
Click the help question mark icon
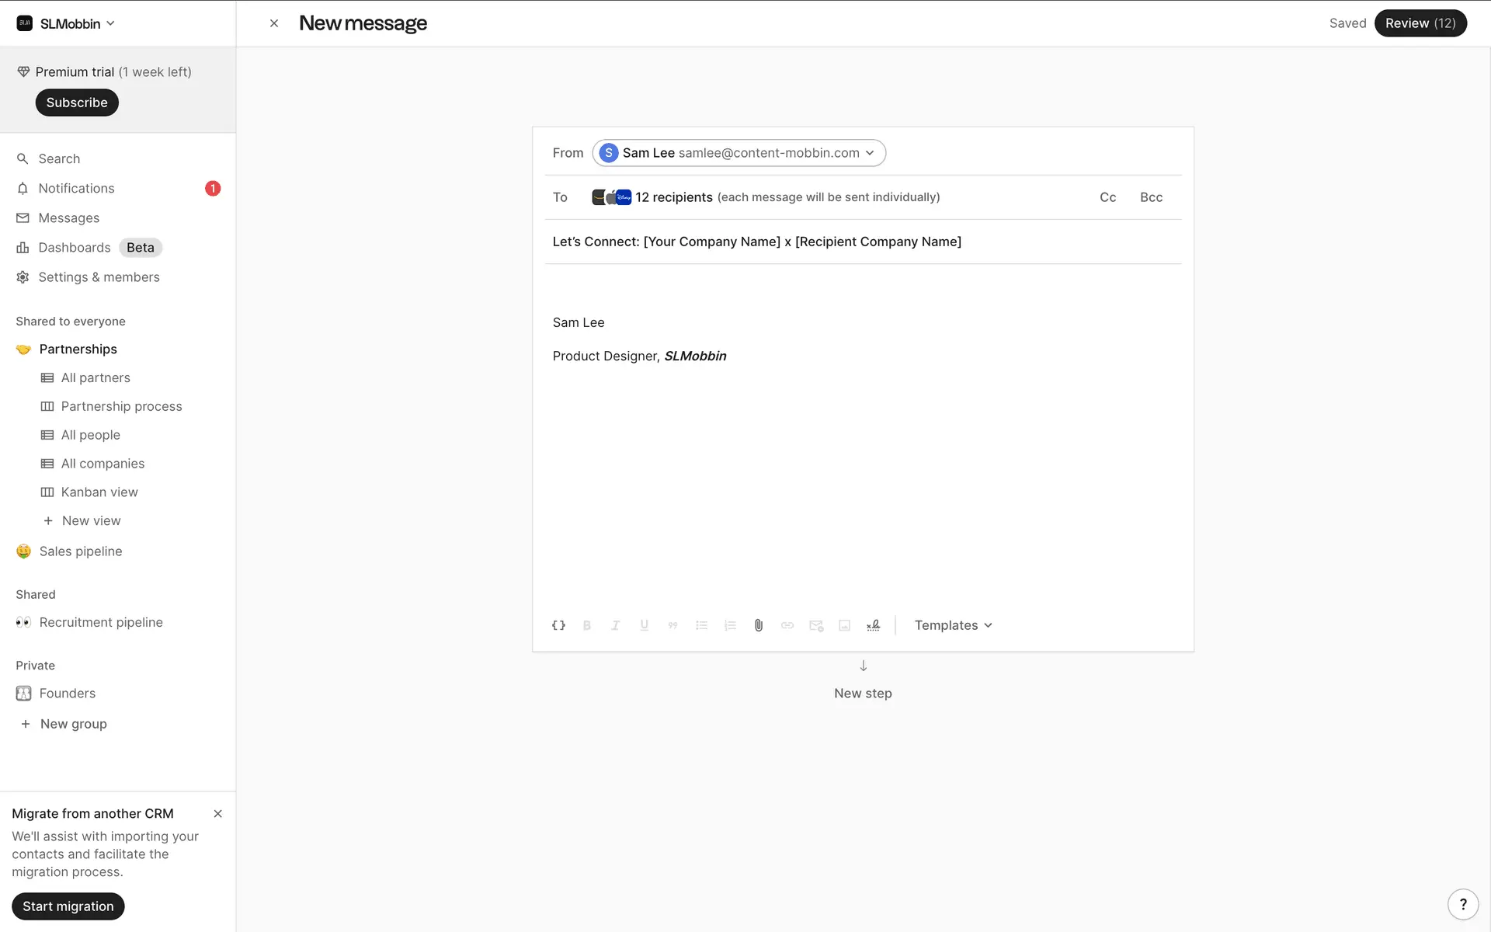pos(1463,904)
